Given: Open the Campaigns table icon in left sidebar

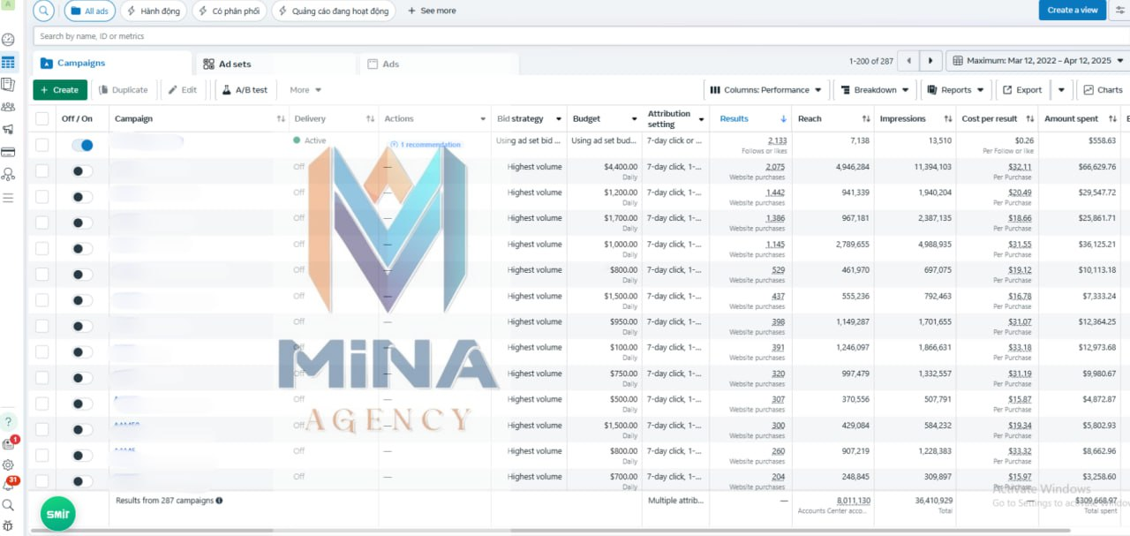Looking at the screenshot, I should click(x=8, y=63).
